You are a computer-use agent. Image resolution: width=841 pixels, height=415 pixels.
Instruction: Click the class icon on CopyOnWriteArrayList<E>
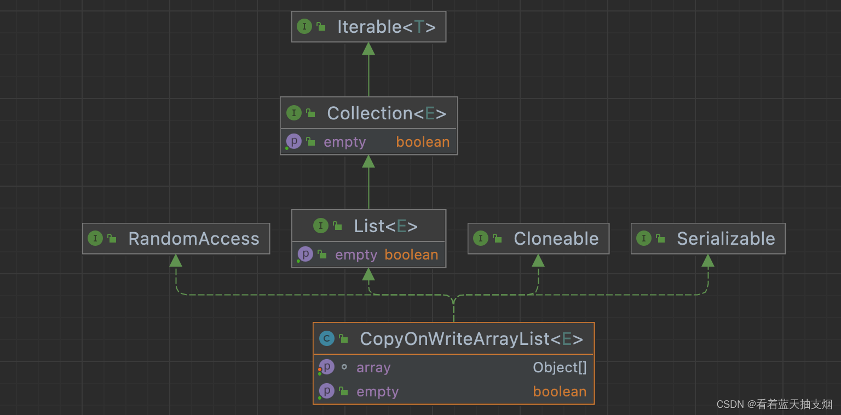[x=327, y=339]
